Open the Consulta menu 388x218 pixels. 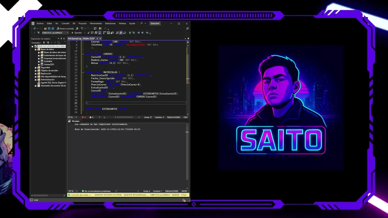(x=65, y=23)
